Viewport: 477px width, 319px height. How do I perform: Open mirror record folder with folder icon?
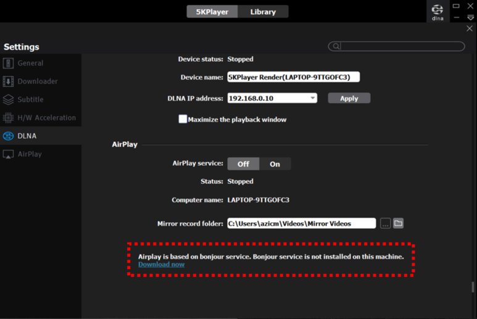(x=398, y=223)
